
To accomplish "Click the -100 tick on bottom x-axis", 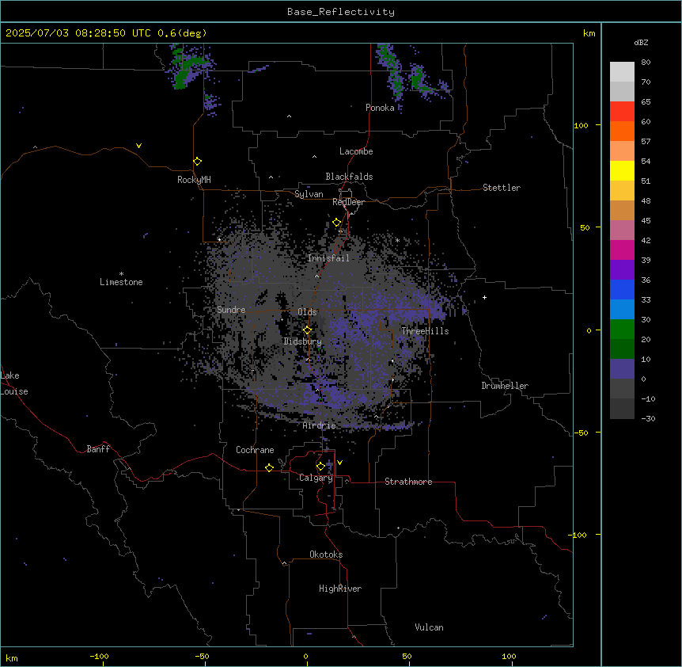I will coord(99,657).
